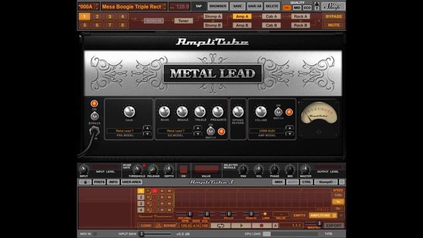
Task: Toggle the BYPASS button in signal chain
Action: [334, 17]
